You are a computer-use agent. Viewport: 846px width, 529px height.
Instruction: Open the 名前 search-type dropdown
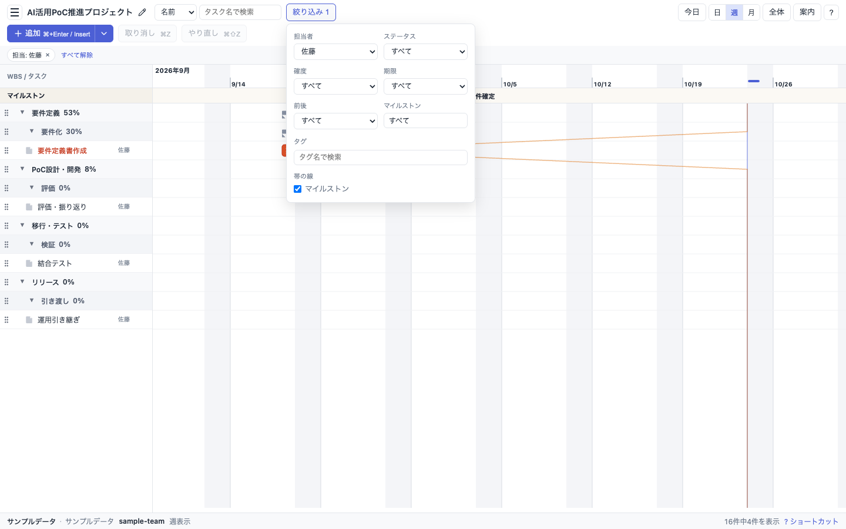pyautogui.click(x=176, y=12)
